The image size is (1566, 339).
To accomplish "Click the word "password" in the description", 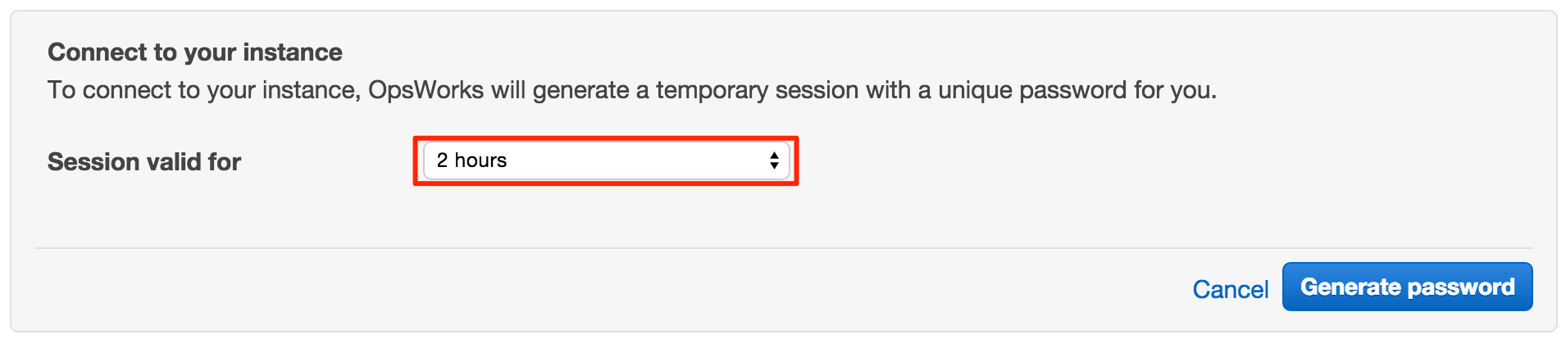I will coord(1072,90).
